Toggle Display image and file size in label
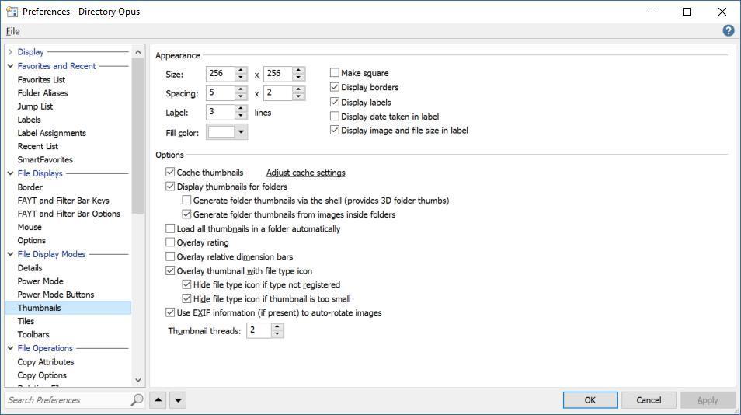741x415 pixels. tap(335, 130)
